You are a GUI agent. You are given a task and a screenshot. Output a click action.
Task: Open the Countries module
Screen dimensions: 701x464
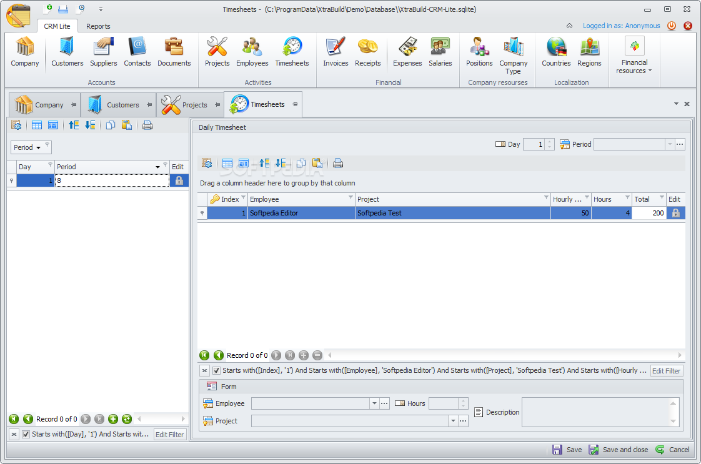[x=556, y=52]
